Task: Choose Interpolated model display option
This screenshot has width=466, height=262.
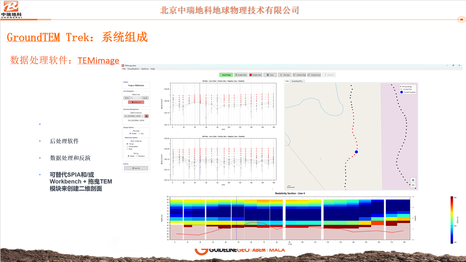Action: (x=127, y=146)
